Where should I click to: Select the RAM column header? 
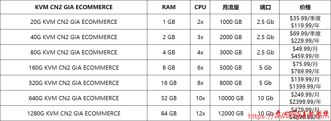[x=169, y=7]
